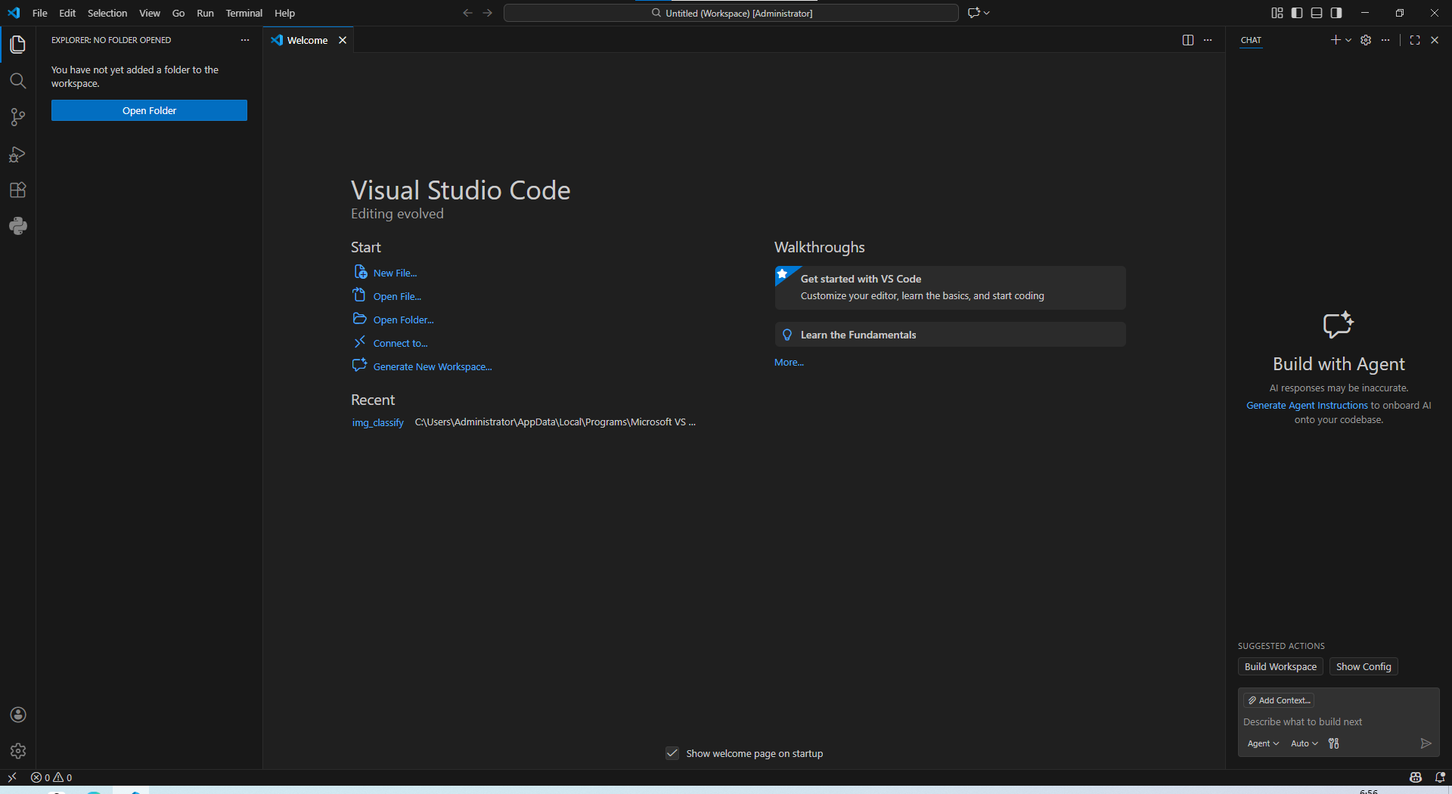
Task: Open the Auto model picker dropdown
Action: coord(1304,743)
